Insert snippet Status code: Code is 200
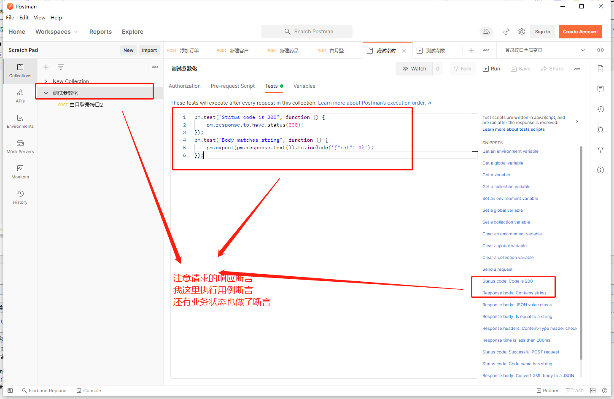The height and width of the screenshot is (399, 614). coord(507,281)
